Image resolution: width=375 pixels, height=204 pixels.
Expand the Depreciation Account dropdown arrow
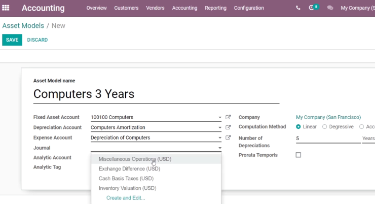[x=220, y=127]
